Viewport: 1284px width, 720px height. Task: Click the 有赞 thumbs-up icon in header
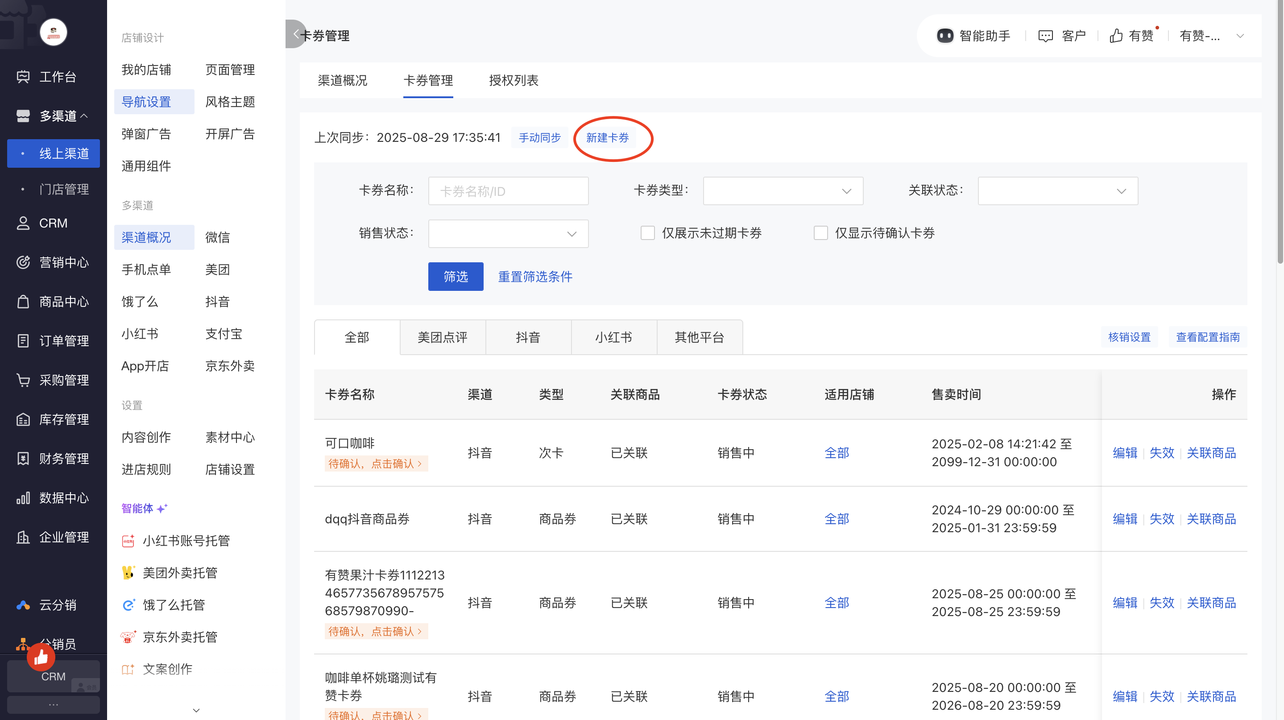[x=1115, y=36]
